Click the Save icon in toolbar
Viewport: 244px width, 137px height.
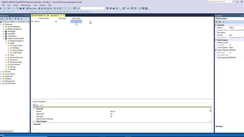[x=20, y=8]
